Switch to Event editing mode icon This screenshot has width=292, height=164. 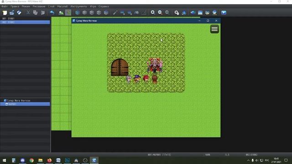[68, 12]
